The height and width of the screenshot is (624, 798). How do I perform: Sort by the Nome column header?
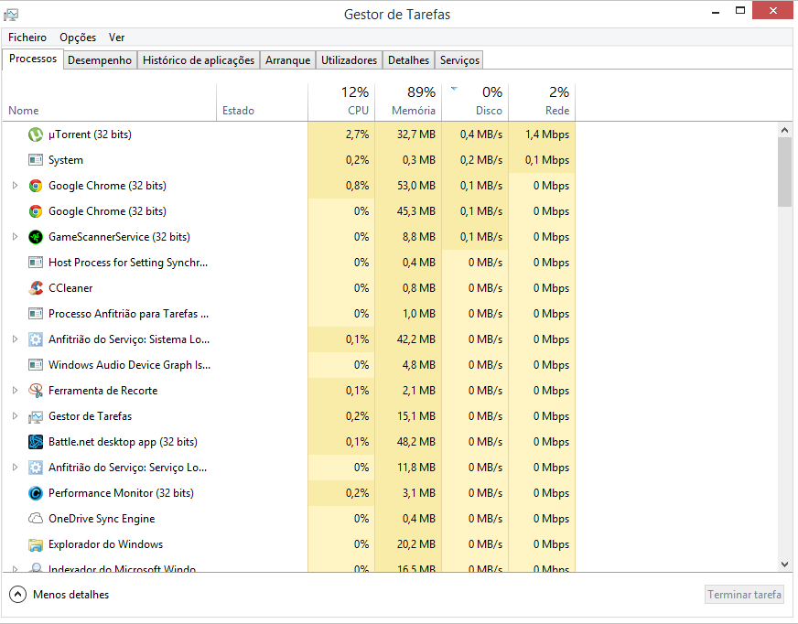[110, 102]
